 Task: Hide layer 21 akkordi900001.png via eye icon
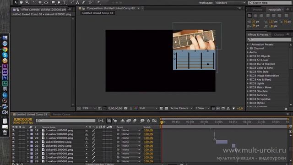[x=13, y=142]
